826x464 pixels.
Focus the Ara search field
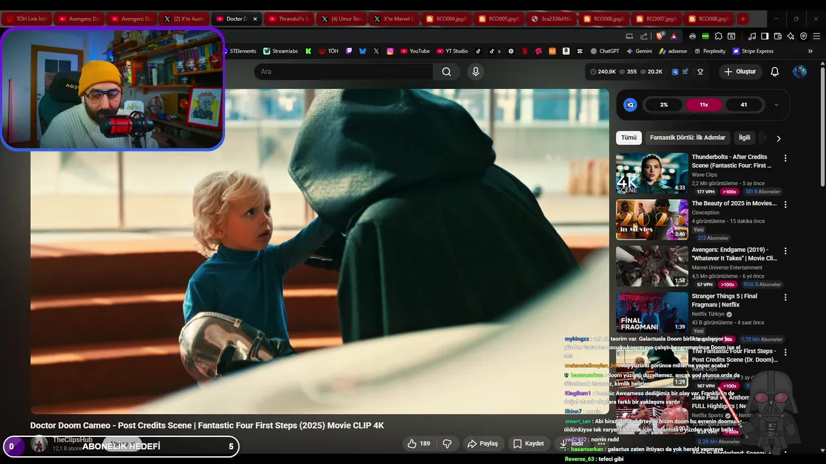(x=343, y=72)
